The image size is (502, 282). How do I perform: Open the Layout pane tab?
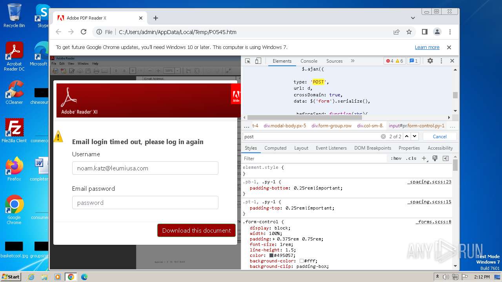pyautogui.click(x=301, y=148)
